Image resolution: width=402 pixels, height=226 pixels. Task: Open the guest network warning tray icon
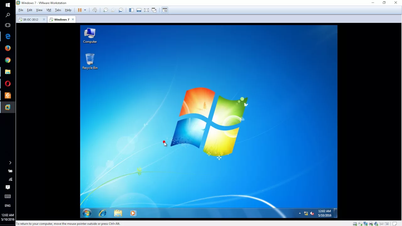coord(306,213)
